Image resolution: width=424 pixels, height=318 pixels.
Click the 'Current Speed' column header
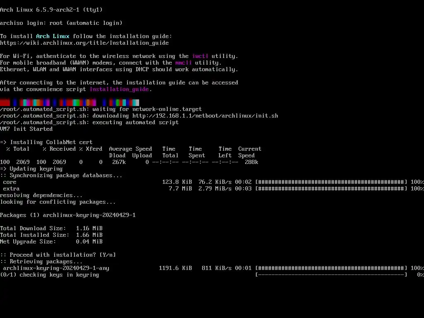click(x=250, y=152)
